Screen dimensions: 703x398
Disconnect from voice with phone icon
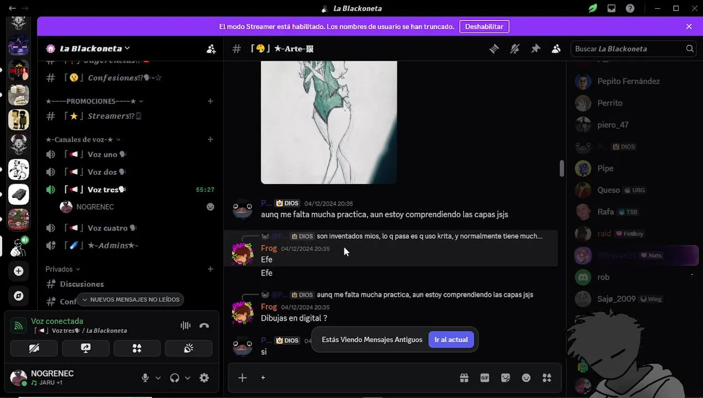(x=204, y=326)
